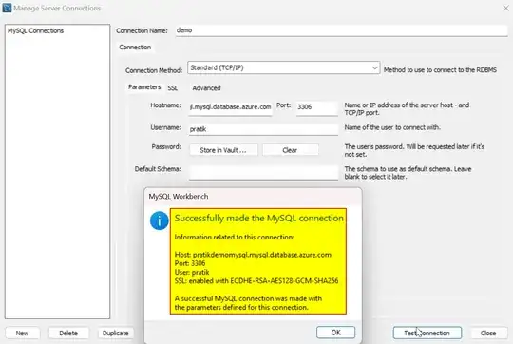This screenshot has height=344, width=513.
Task: Click the MySQL Workbench icon in the title bar
Action: [x=7, y=8]
